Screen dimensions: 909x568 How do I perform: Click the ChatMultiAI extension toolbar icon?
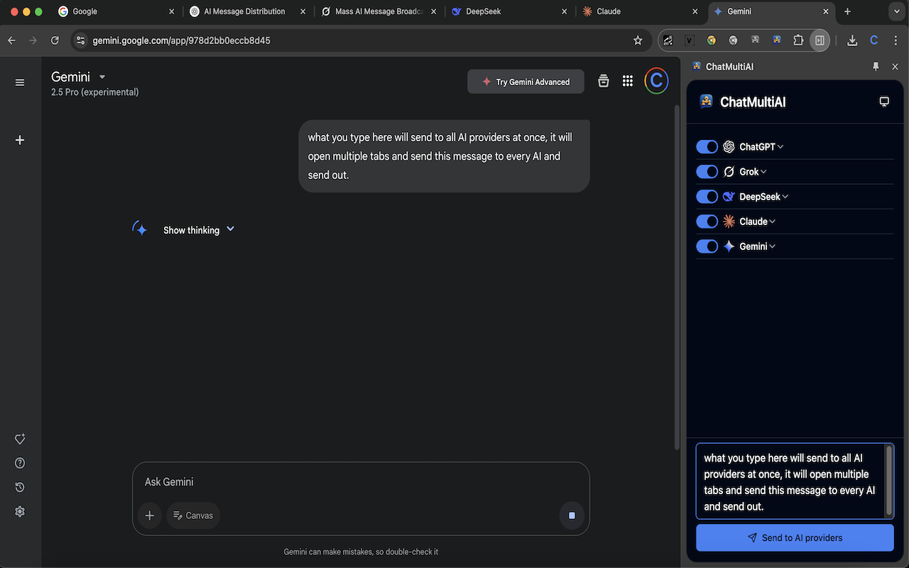(x=776, y=40)
